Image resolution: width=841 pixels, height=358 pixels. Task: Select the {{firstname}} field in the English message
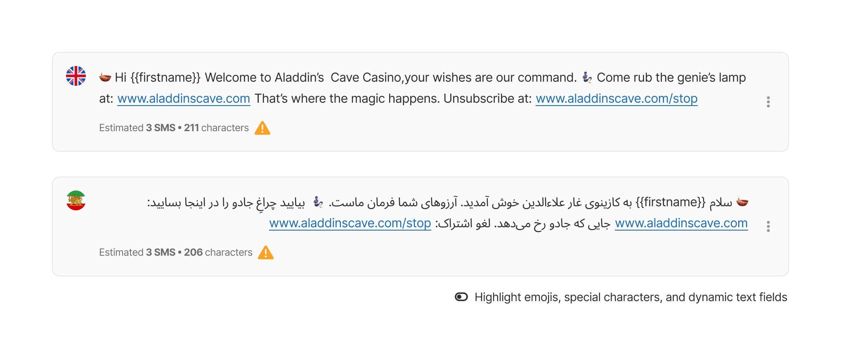(x=165, y=77)
